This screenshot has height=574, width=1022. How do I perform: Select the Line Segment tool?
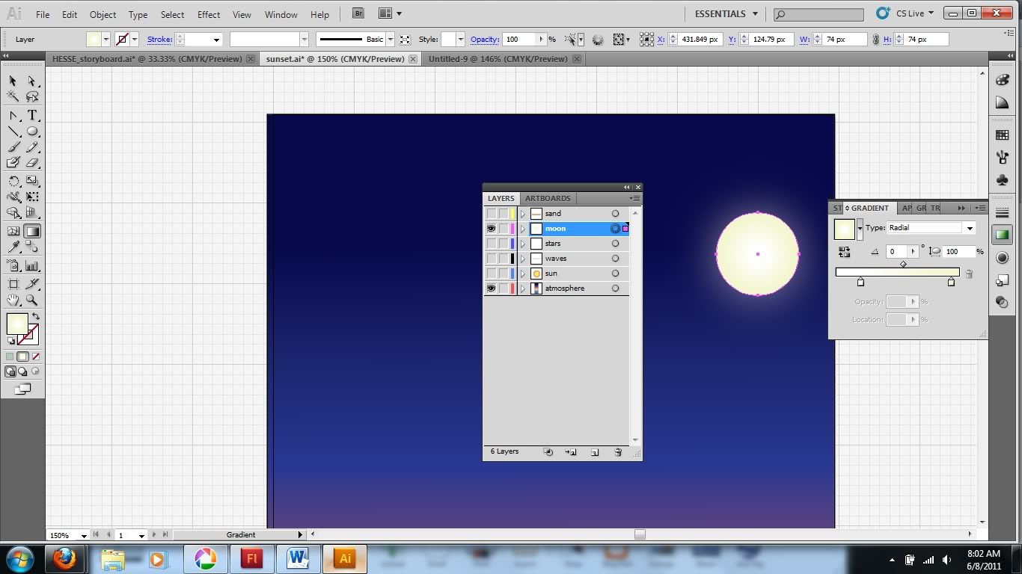pyautogui.click(x=13, y=132)
